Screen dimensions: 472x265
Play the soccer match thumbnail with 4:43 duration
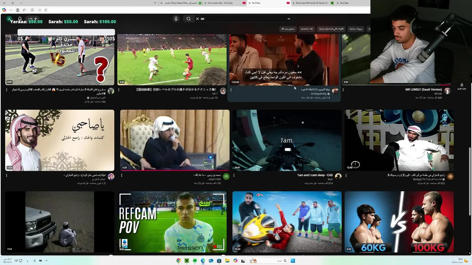(x=172, y=60)
